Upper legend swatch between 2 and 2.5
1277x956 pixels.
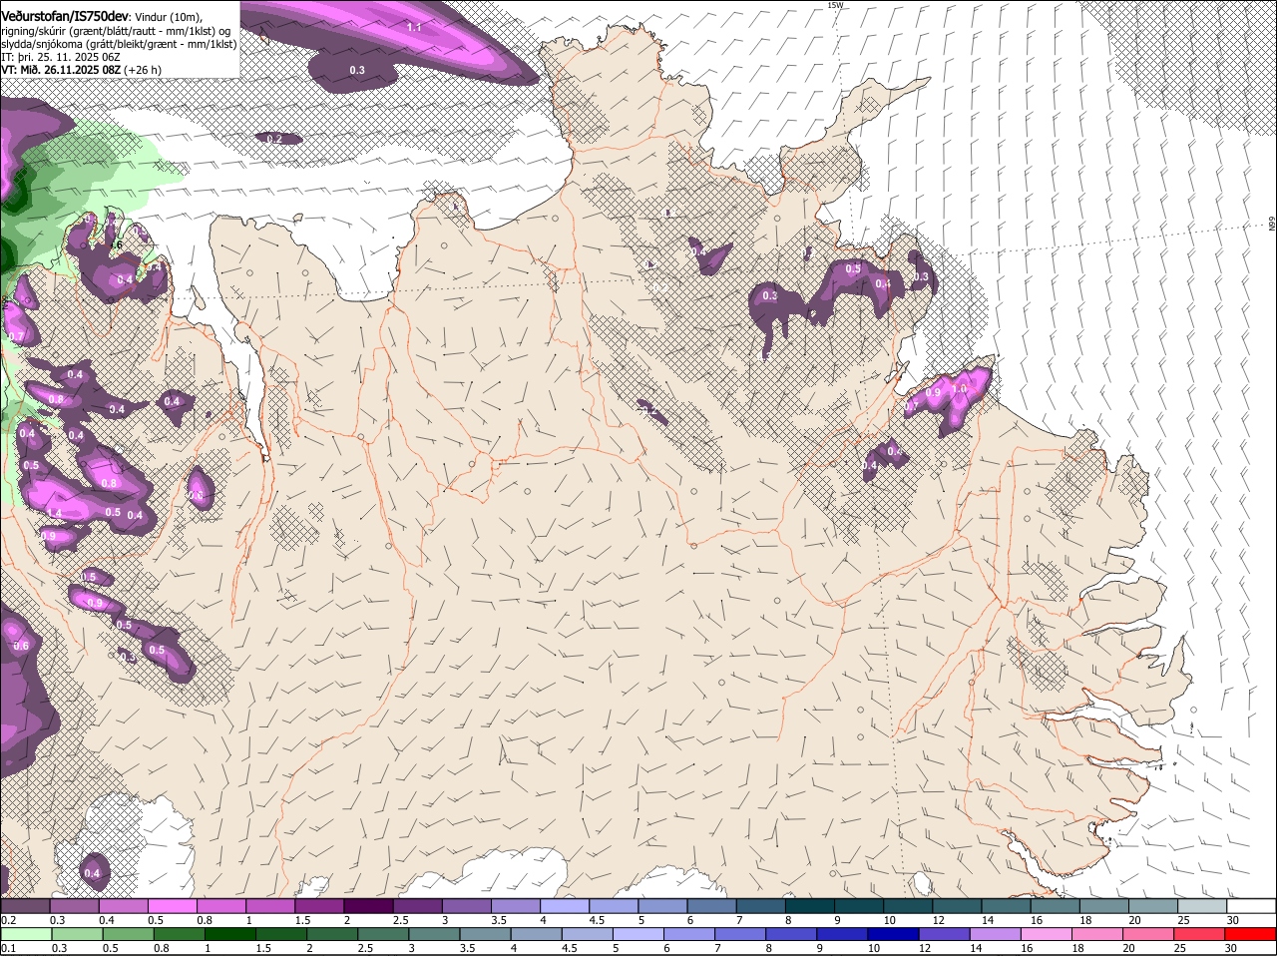pyautogui.click(x=368, y=905)
